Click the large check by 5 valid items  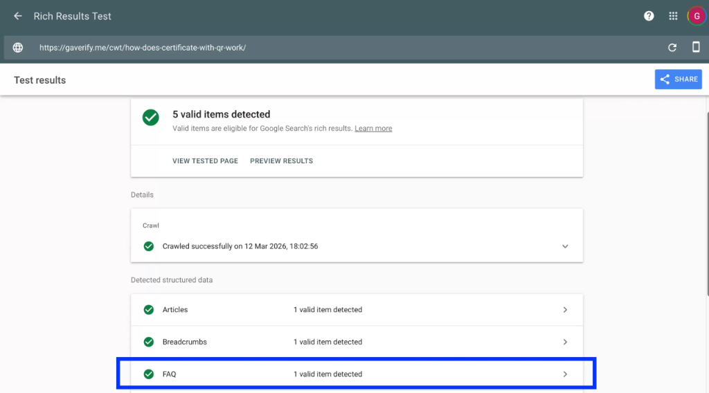click(x=150, y=118)
